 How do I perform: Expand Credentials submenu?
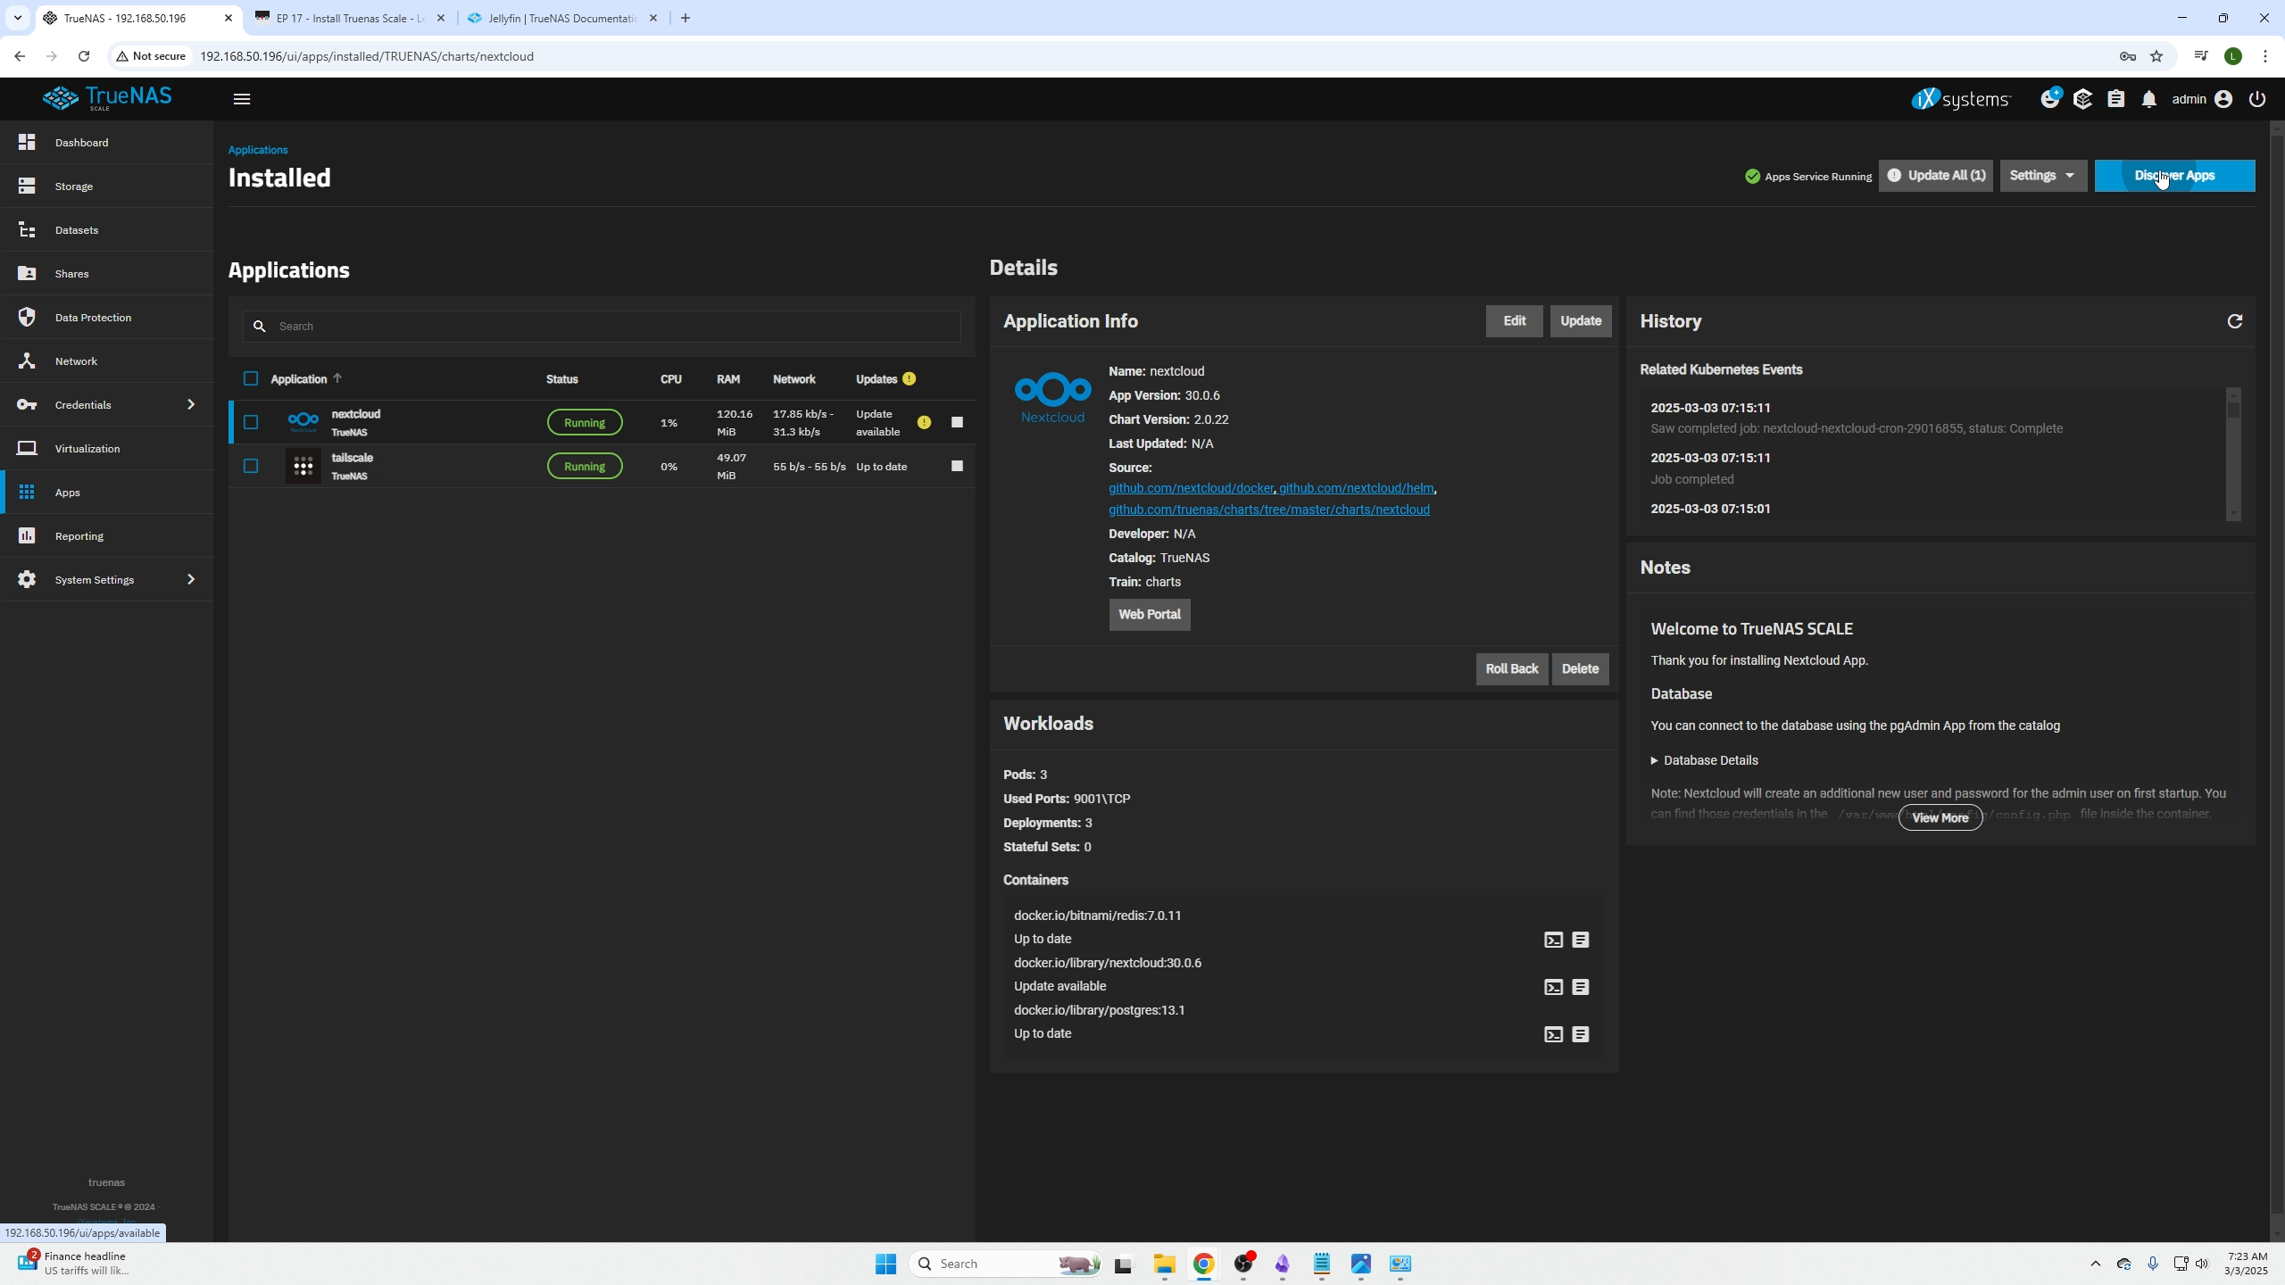(x=190, y=405)
